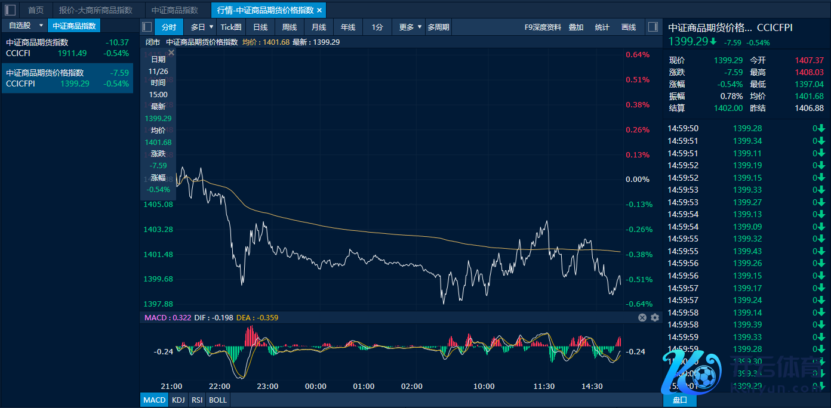Screen dimensions: 831x408
Task: Expand the 自选股 dropdown arrow
Action: pos(41,26)
